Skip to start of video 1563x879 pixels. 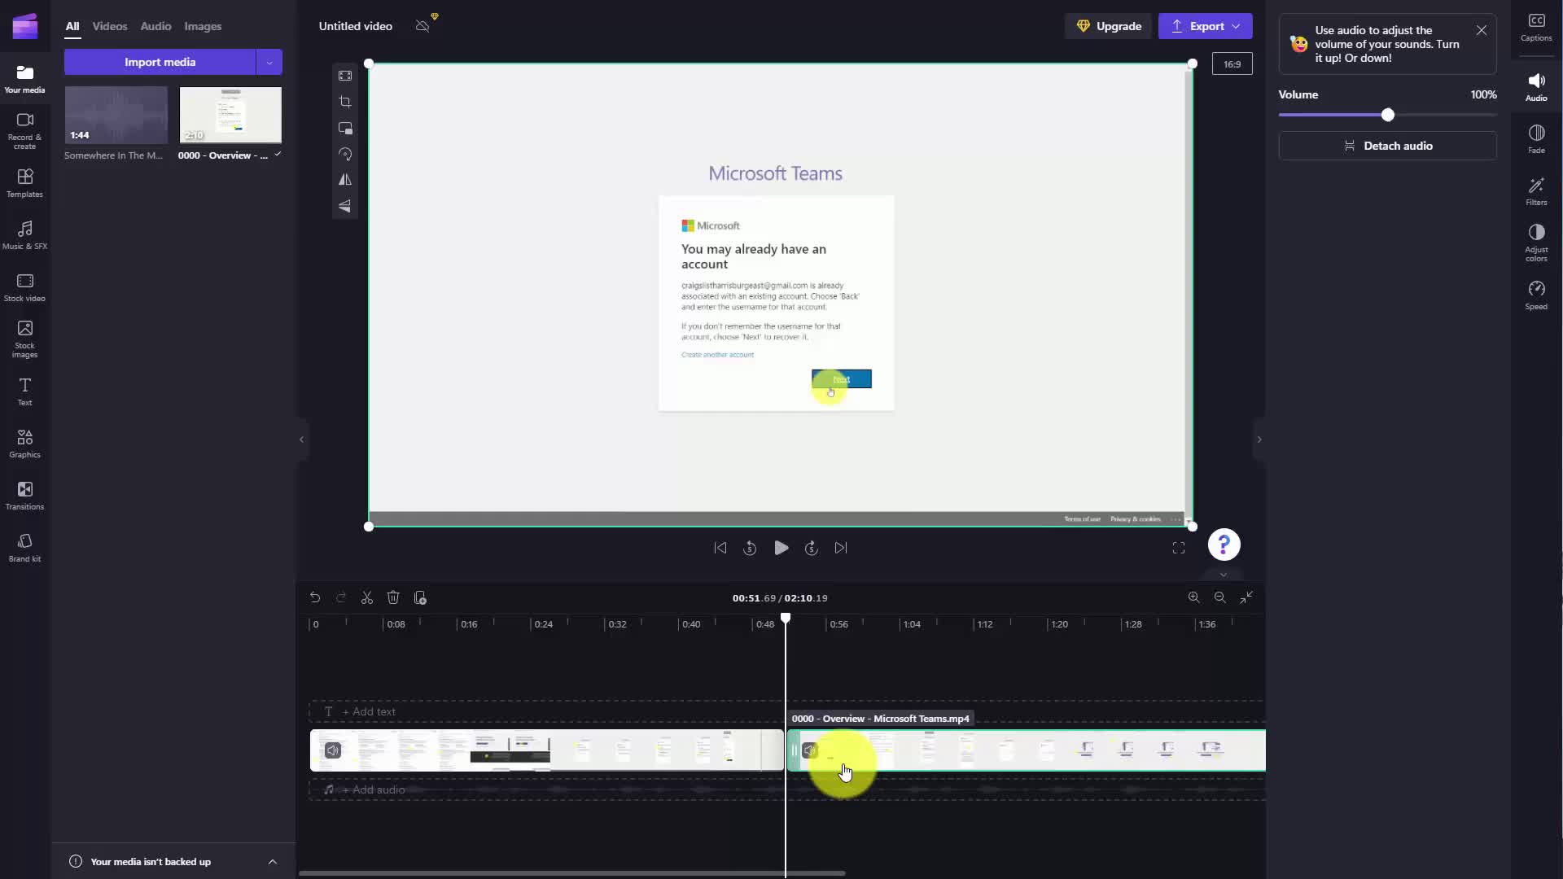coord(720,548)
